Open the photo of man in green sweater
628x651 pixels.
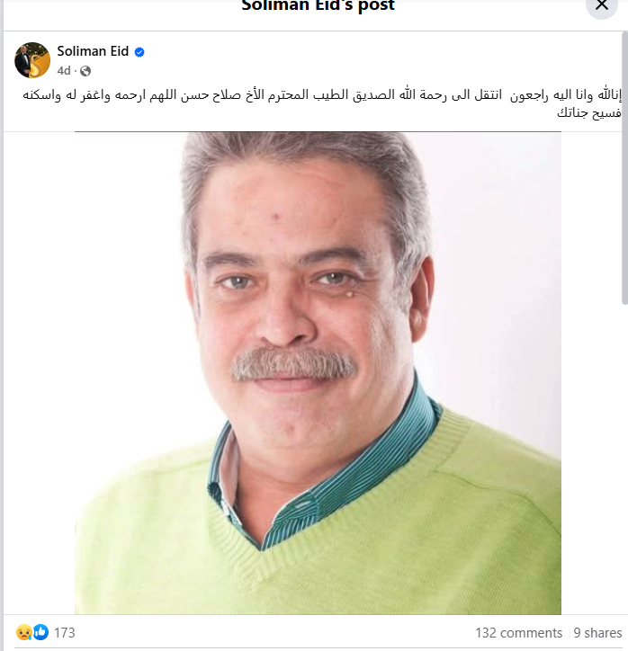[x=318, y=373]
